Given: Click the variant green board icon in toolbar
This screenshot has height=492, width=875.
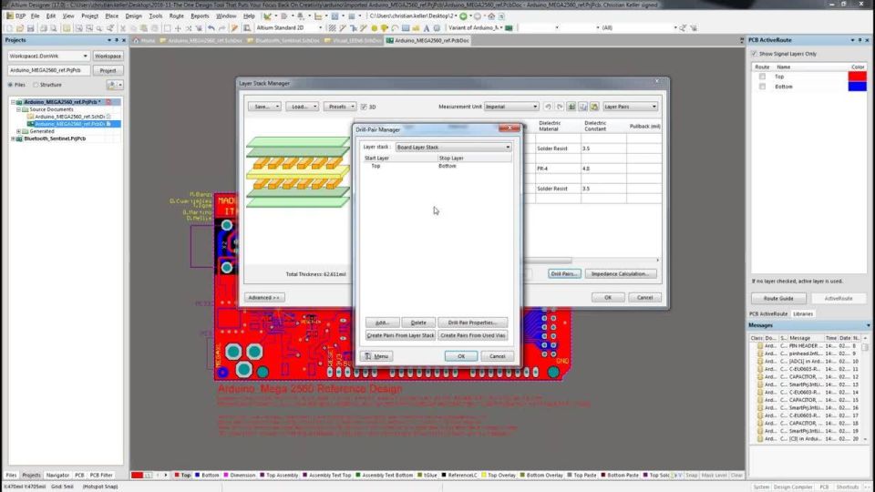Looking at the screenshot, I should click(x=509, y=28).
